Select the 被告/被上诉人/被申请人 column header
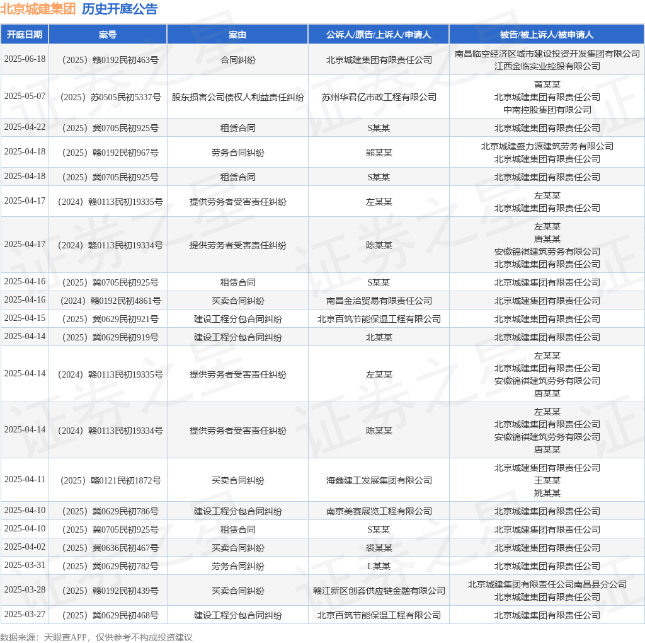The image size is (645, 643). pos(547,35)
